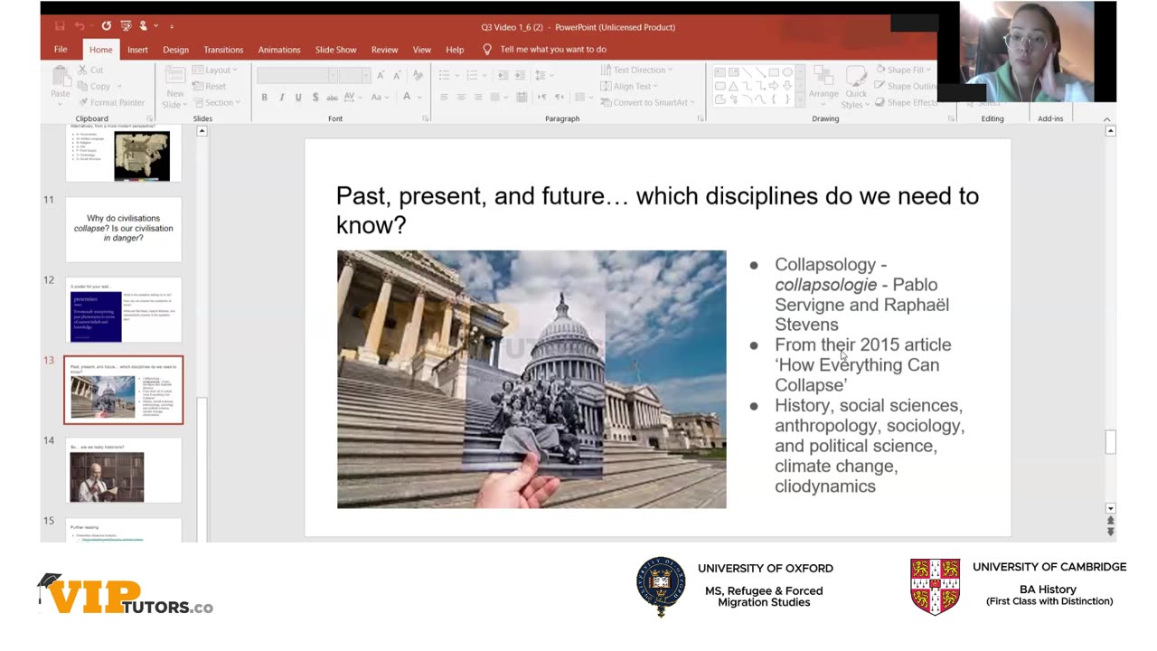Select the Format Painter tool
Image resolution: width=1157 pixels, height=651 pixels.
tap(111, 102)
